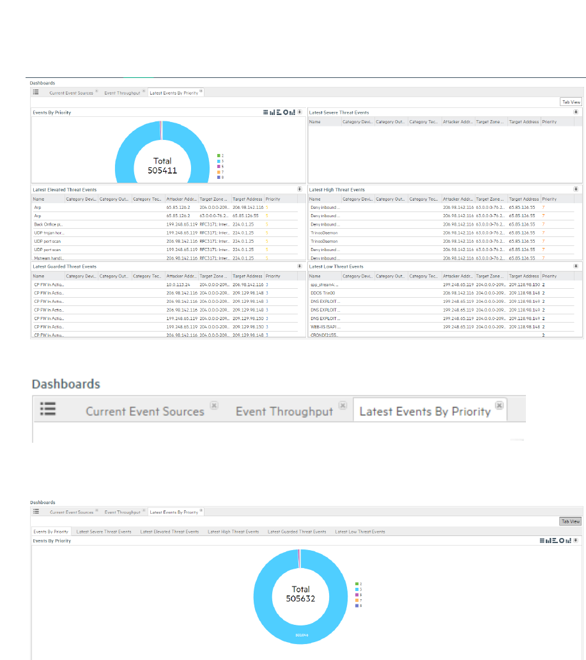
Task: Select Latest Events By Priority in enlarged tab strip
Action: 425,411
